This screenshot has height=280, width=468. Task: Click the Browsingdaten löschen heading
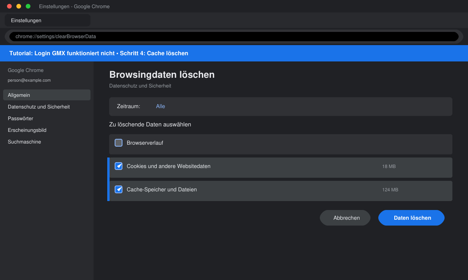coord(162,75)
